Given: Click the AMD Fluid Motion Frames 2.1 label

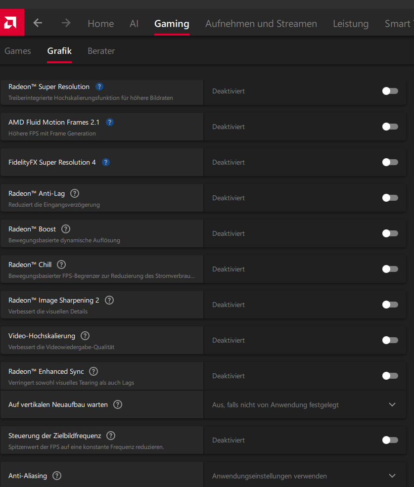Looking at the screenshot, I should 54,122.
